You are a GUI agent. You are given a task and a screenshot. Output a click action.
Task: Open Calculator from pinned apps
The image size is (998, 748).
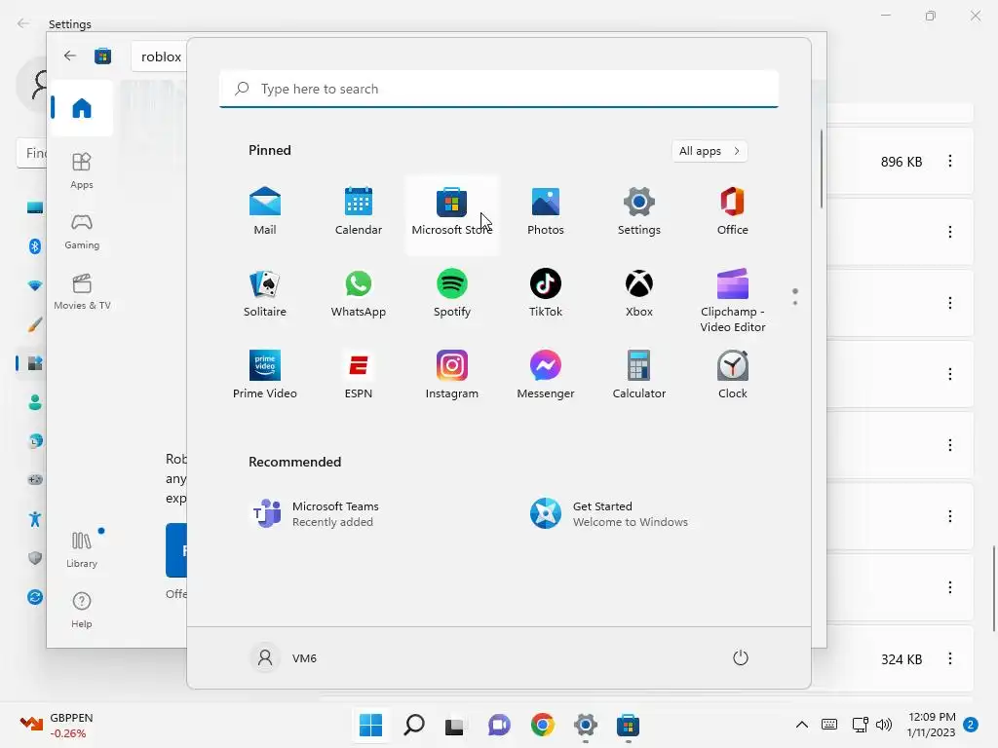[x=639, y=375]
